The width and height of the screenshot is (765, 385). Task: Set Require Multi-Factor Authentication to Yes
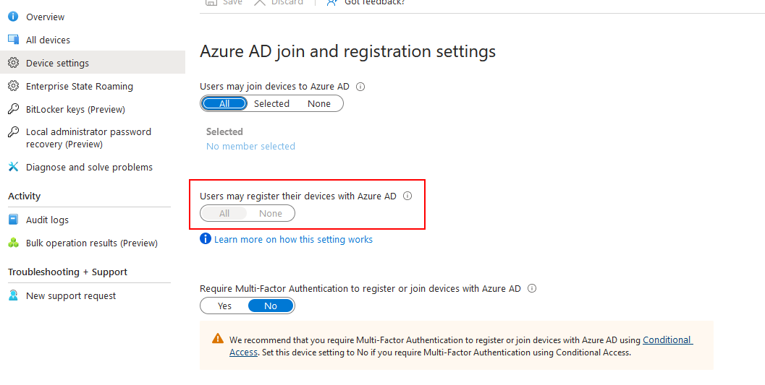pos(224,306)
